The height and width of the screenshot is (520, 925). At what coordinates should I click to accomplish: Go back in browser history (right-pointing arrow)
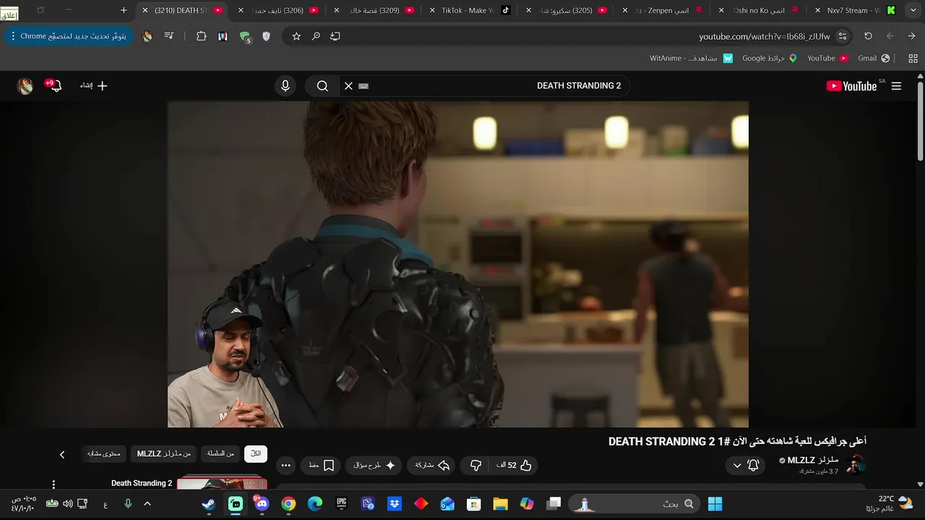(x=911, y=36)
